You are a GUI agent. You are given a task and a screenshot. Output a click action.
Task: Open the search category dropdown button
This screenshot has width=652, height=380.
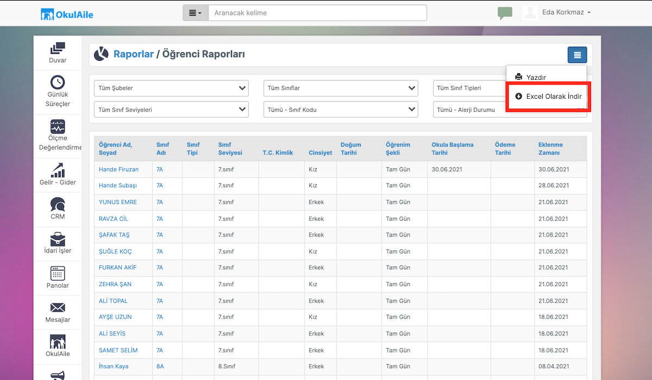[x=195, y=13]
